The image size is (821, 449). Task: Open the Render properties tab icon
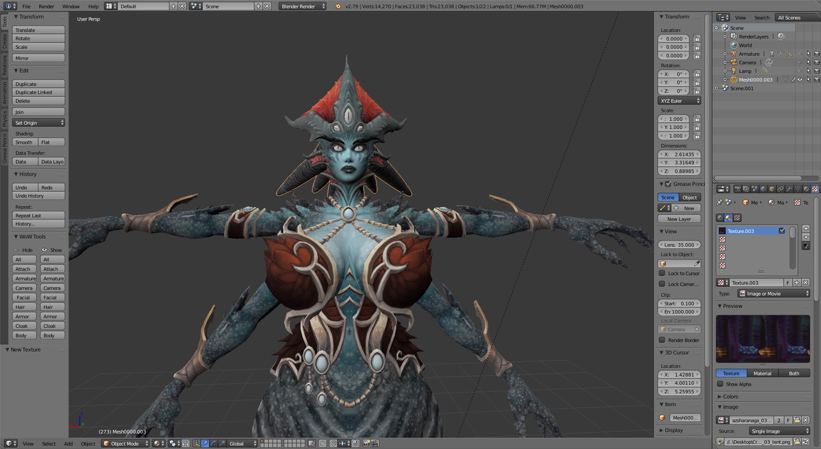[x=738, y=189]
